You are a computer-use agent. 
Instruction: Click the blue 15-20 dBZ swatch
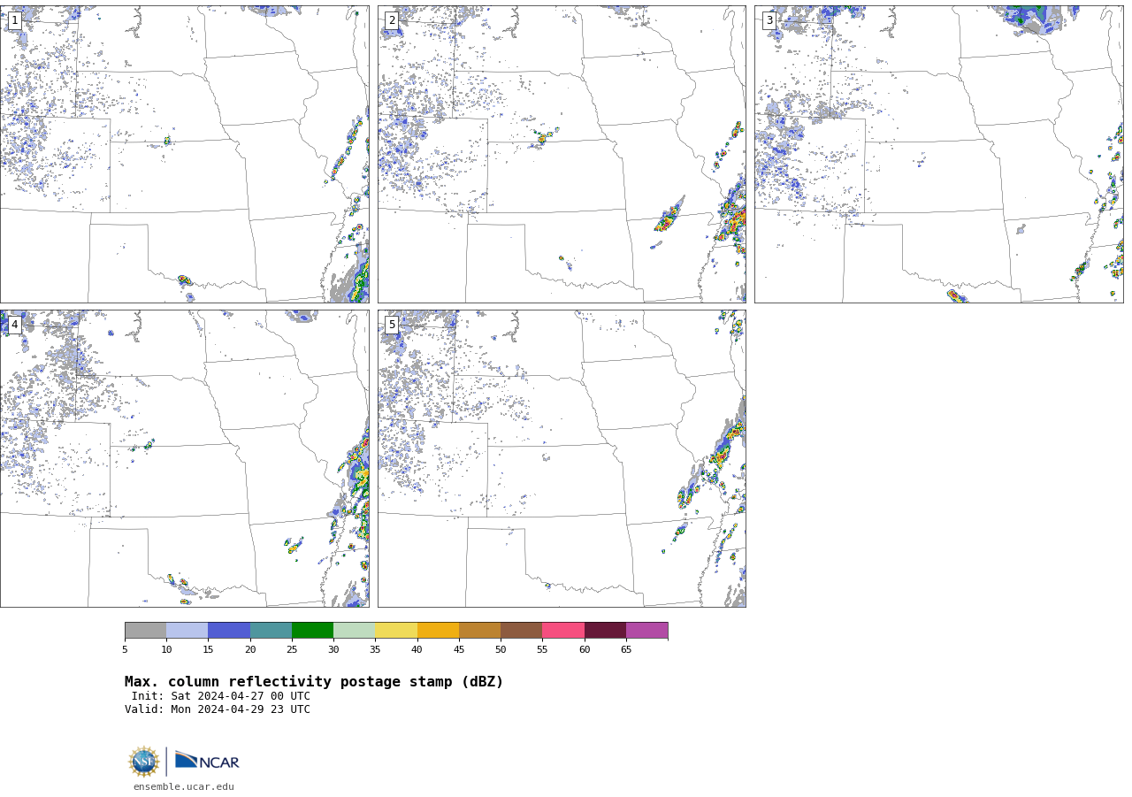coord(229,630)
